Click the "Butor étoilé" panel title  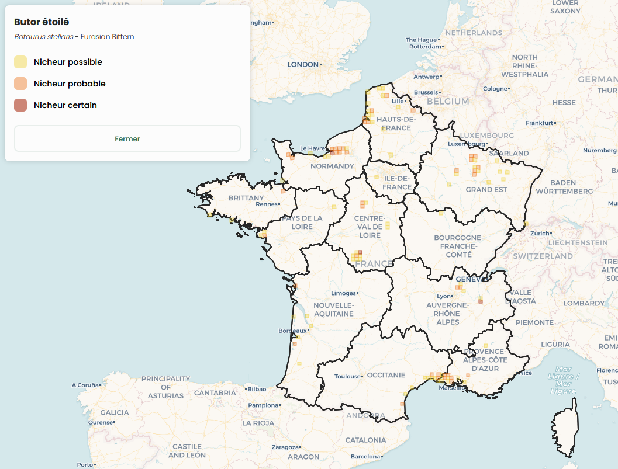pyautogui.click(x=42, y=22)
